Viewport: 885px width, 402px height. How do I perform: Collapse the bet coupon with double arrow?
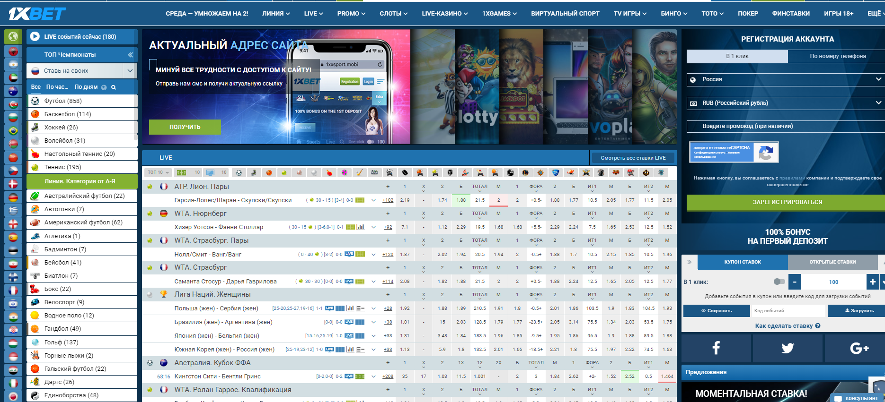690,262
